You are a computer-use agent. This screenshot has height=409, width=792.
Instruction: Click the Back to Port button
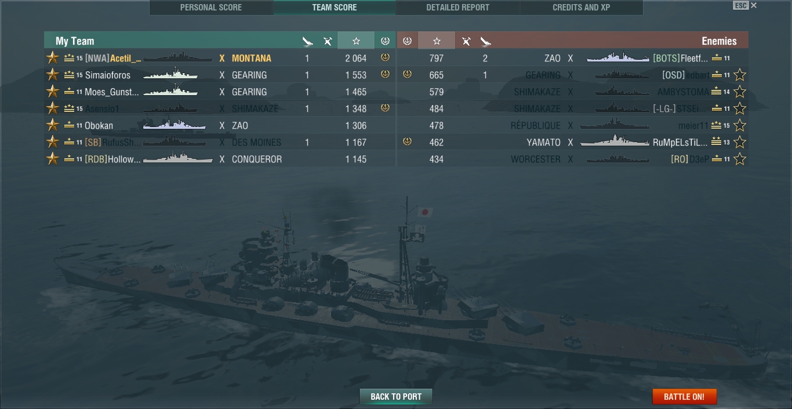pos(396,397)
